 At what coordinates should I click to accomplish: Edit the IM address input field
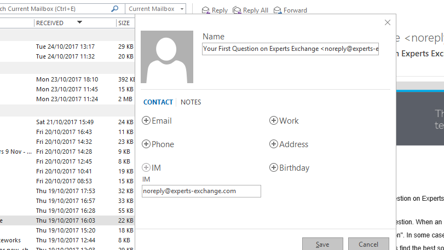click(x=201, y=191)
